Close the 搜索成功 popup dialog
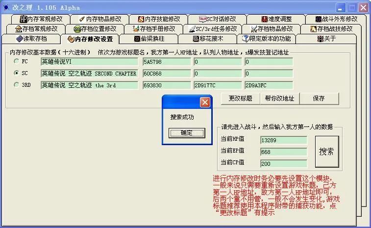371x228 pixels. click(205, 102)
